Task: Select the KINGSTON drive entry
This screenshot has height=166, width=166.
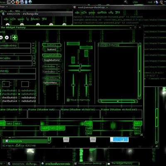Action: tap(25, 141)
